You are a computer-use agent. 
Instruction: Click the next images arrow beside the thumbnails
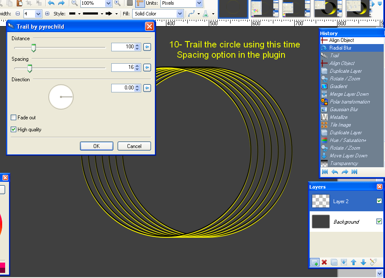[373, 4]
